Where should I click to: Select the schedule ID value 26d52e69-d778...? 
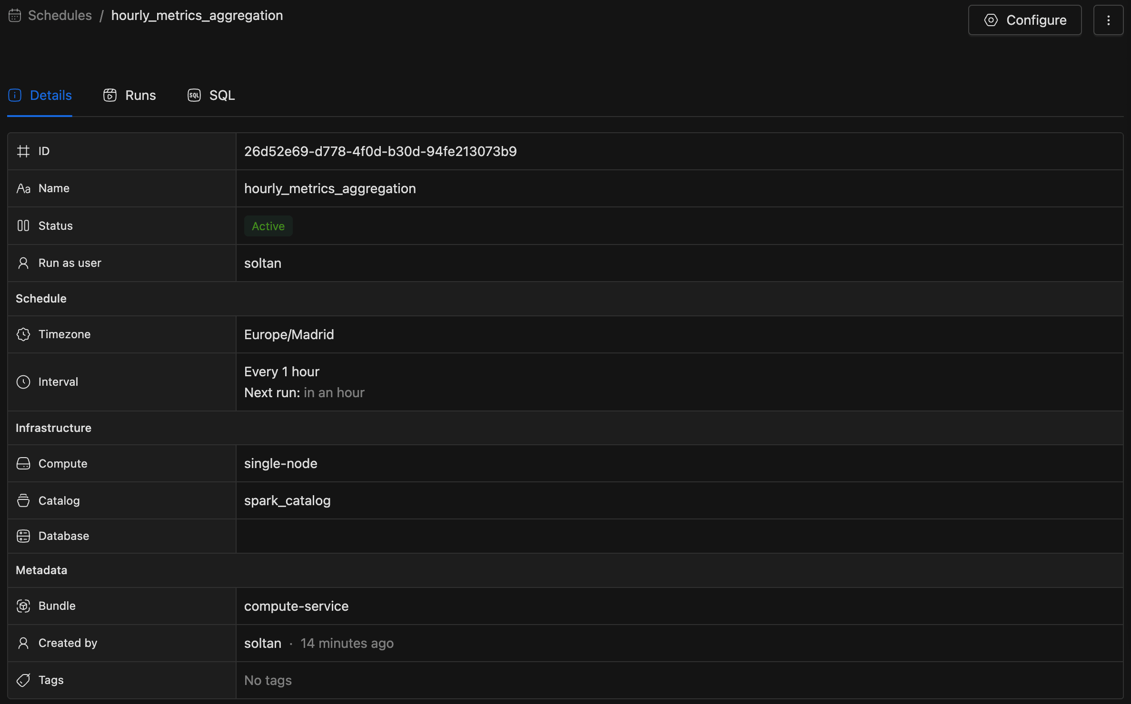[x=380, y=151]
